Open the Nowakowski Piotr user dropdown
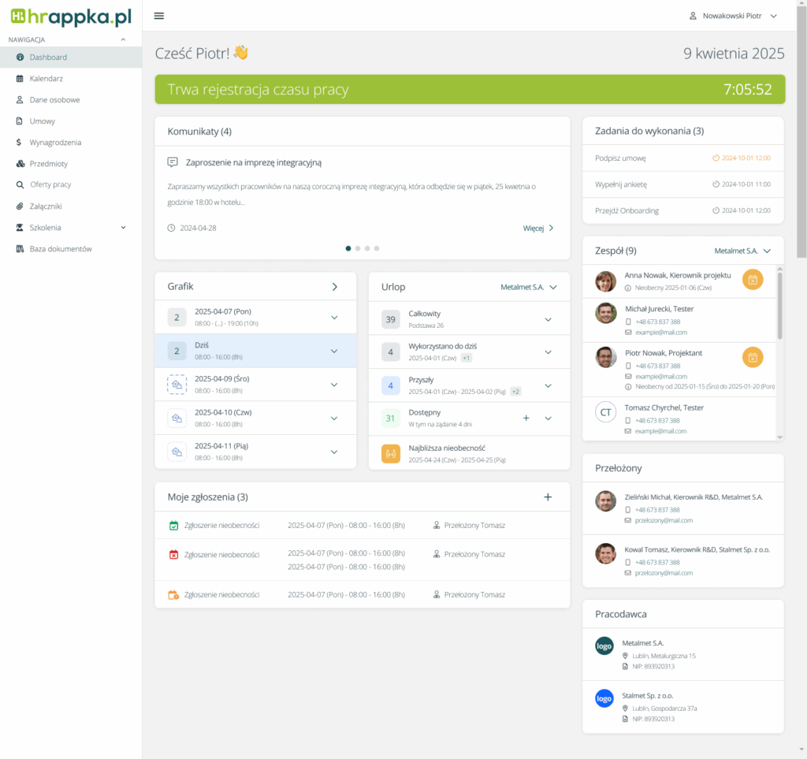Screen dimensions: 807x759 [x=733, y=16]
